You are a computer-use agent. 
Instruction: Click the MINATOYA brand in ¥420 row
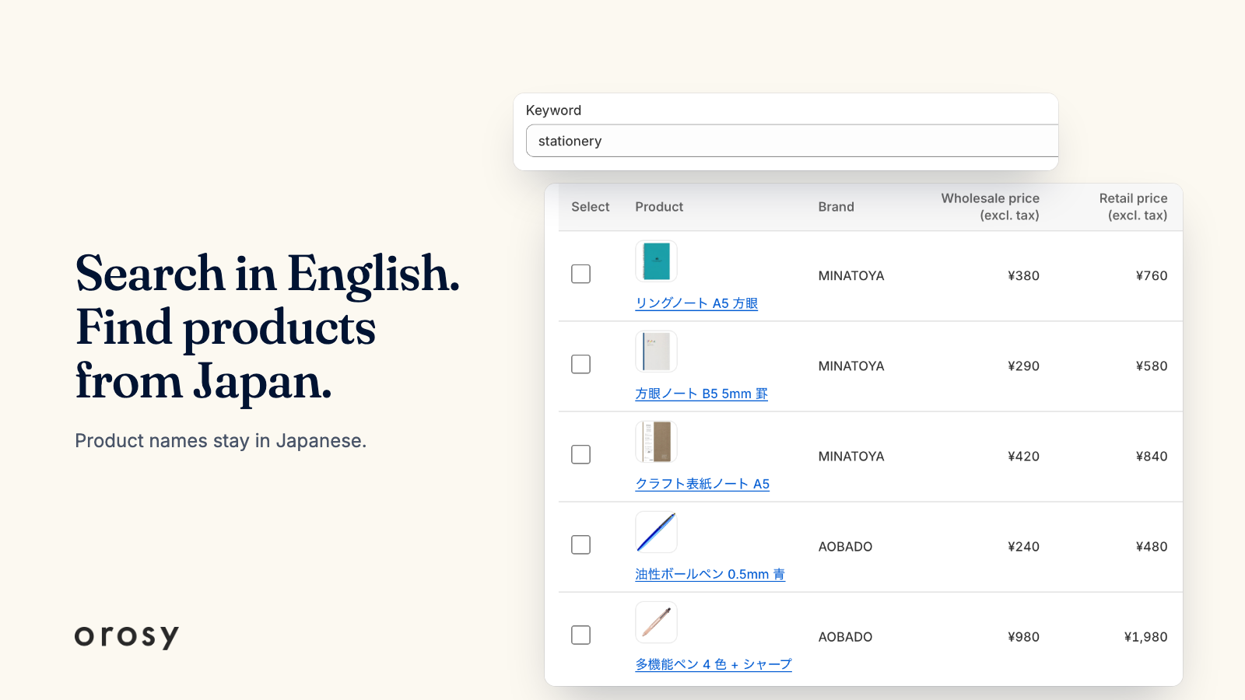coord(851,456)
